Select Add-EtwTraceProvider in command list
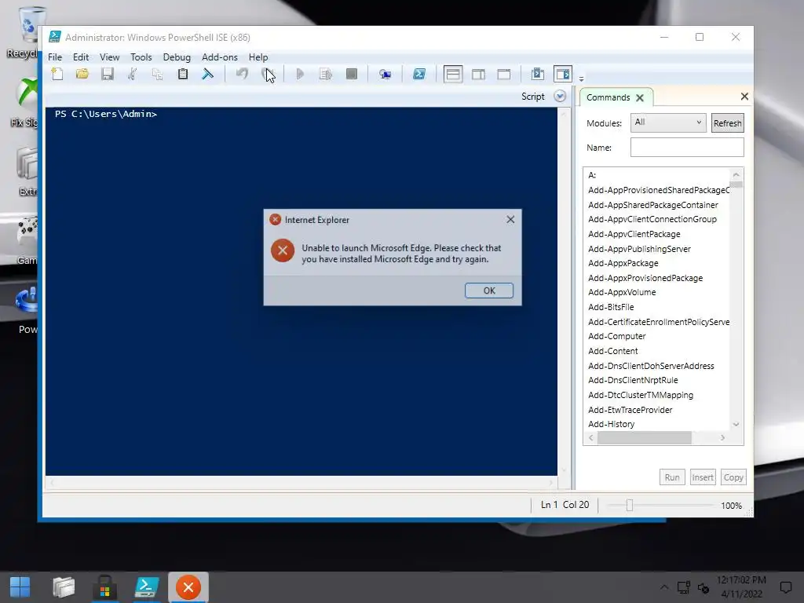The height and width of the screenshot is (603, 804). coord(630,410)
